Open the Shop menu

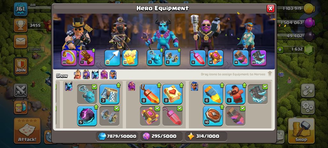point(301,130)
